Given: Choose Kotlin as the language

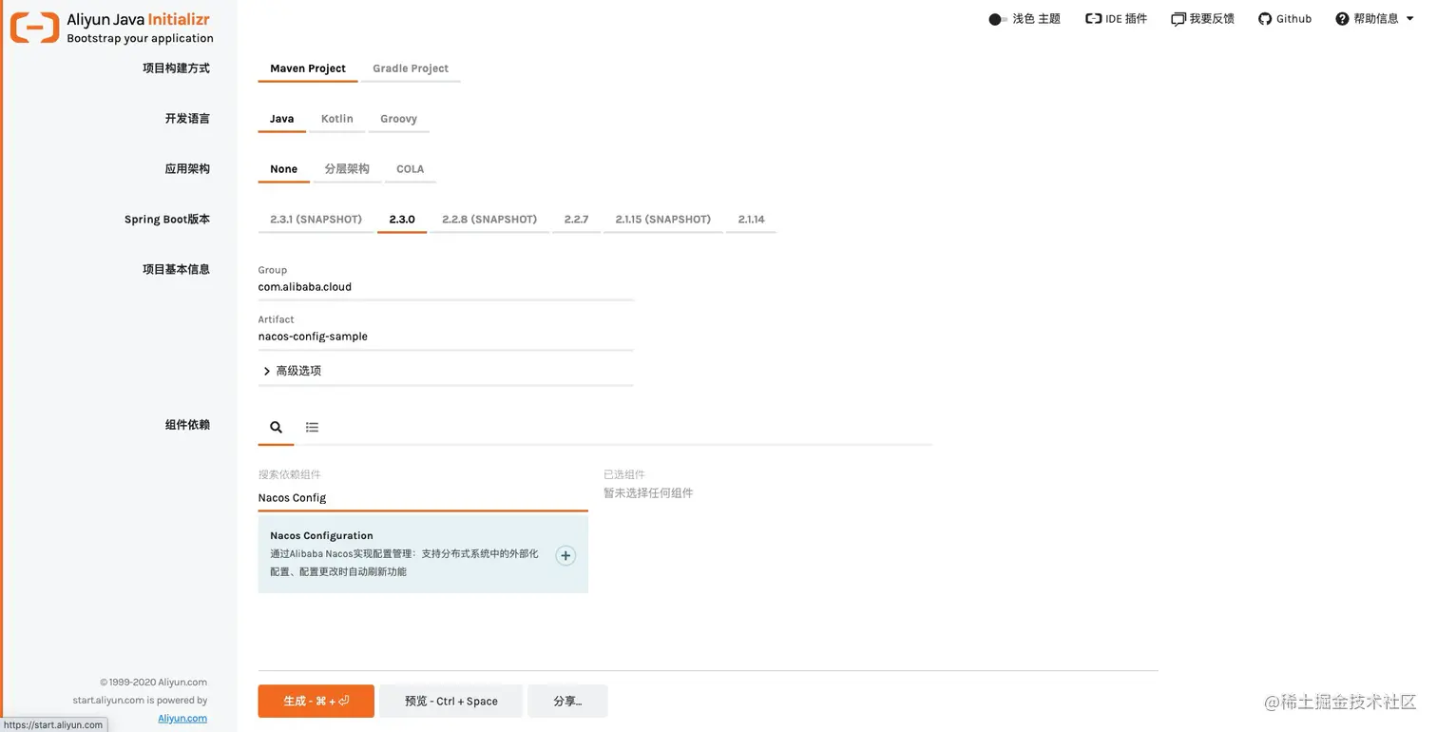Looking at the screenshot, I should click(x=337, y=119).
